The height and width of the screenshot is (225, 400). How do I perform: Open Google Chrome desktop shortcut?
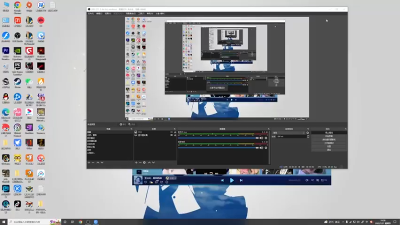pyautogui.click(x=17, y=6)
